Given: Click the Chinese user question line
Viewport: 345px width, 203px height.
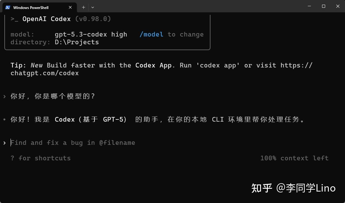Looking at the screenshot, I should coord(53,96).
